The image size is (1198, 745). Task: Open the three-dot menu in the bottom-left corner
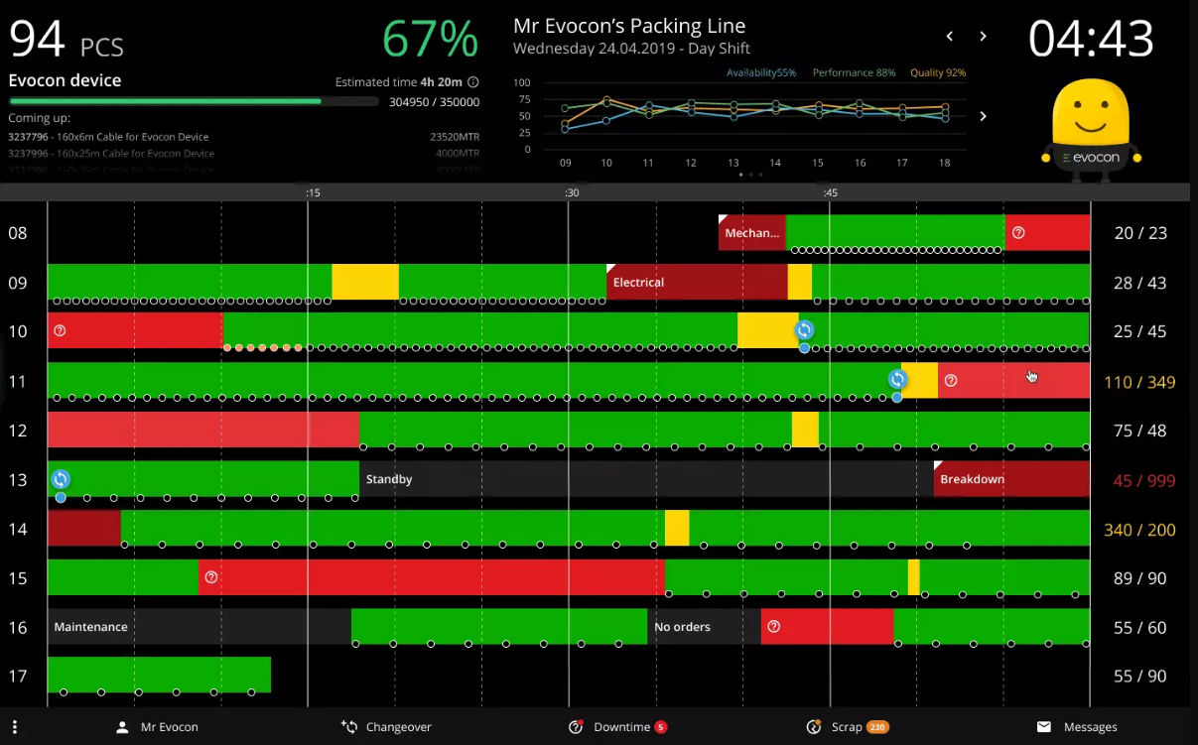point(14,726)
